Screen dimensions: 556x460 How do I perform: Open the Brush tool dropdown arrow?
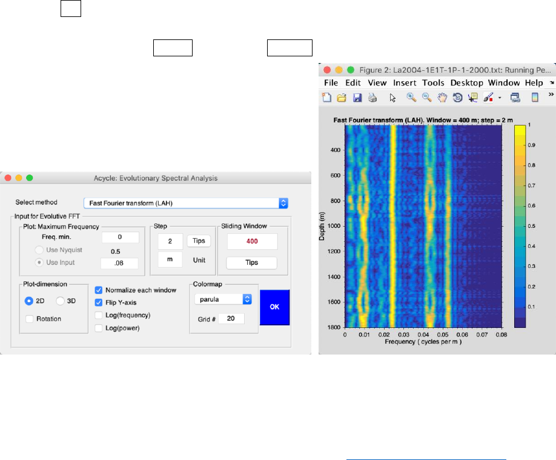point(499,97)
